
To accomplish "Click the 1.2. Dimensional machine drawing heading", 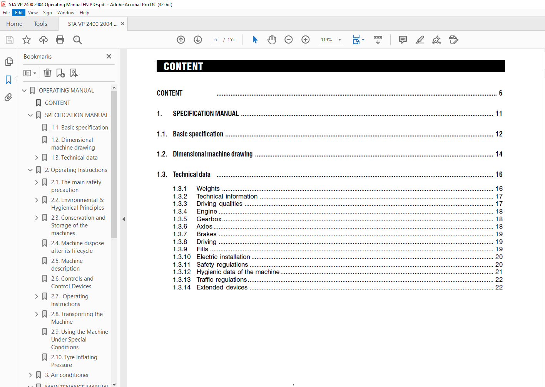I will (x=213, y=154).
